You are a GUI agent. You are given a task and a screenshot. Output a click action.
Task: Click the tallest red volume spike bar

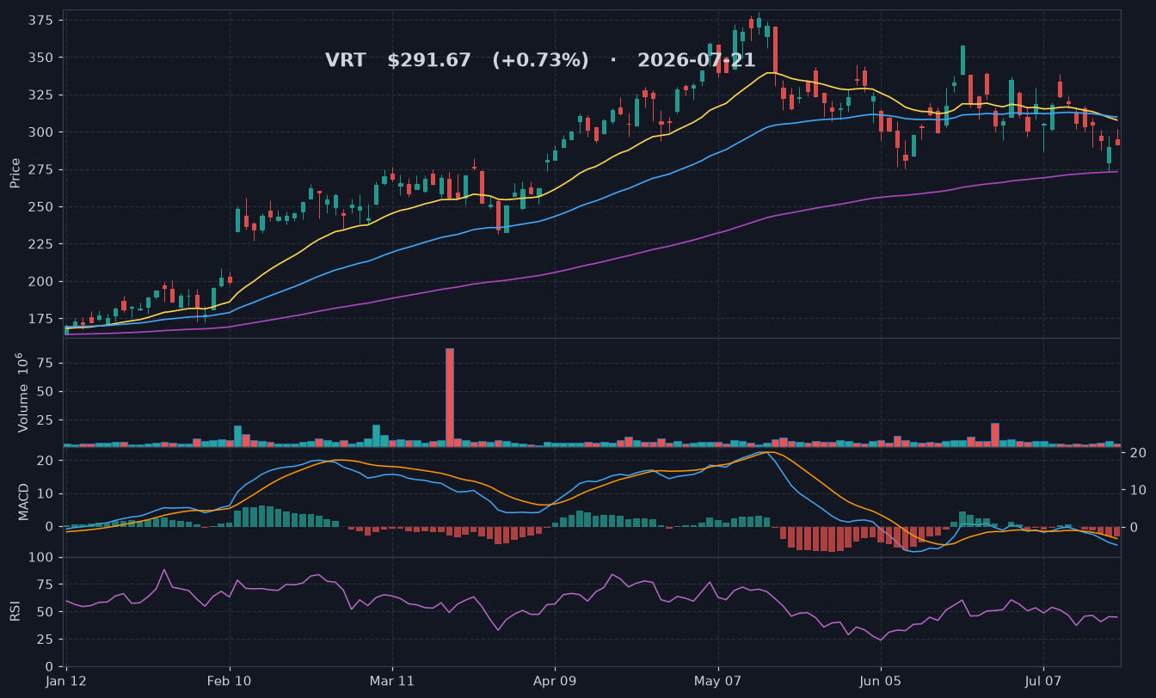450,397
